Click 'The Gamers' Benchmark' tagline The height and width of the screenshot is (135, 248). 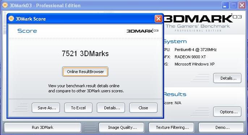tap(198, 26)
